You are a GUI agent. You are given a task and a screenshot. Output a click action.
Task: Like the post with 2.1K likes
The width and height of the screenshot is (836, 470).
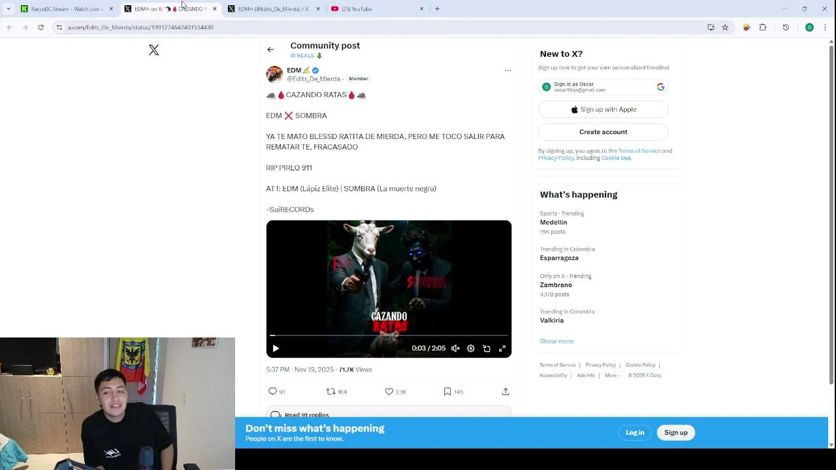point(389,392)
